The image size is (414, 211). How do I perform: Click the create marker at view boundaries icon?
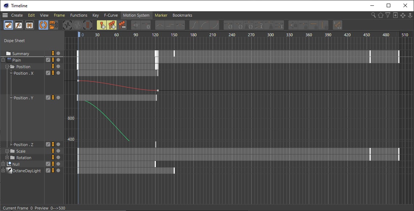pyautogui.click(x=112, y=25)
